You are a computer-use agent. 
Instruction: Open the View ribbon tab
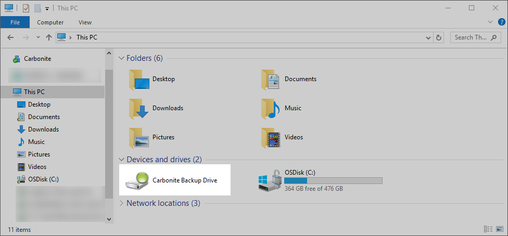[x=85, y=22]
